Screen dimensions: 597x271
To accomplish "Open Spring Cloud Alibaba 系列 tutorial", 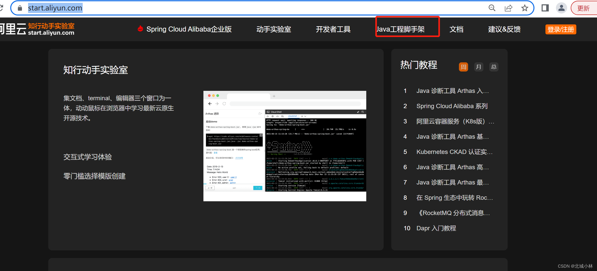I will tap(452, 106).
